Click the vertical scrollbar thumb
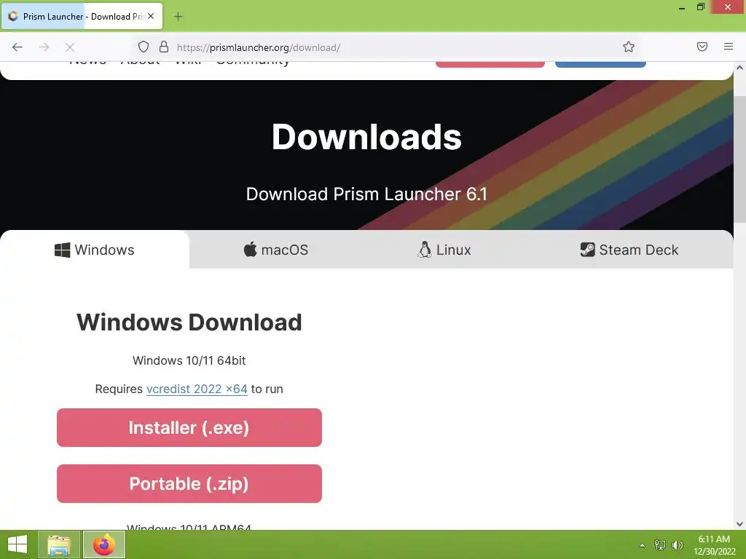The image size is (746, 559). [x=739, y=159]
